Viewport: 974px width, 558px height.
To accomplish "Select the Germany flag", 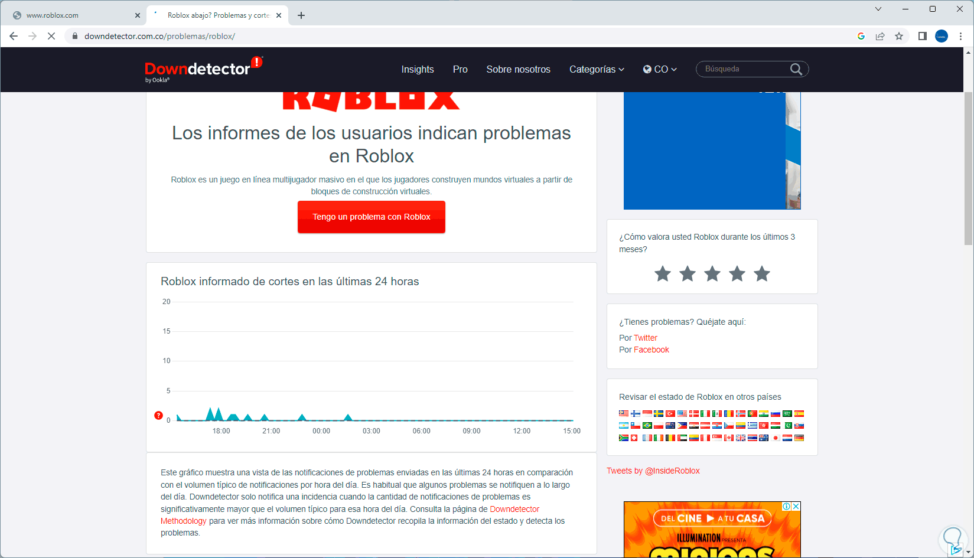I will tap(799, 438).
